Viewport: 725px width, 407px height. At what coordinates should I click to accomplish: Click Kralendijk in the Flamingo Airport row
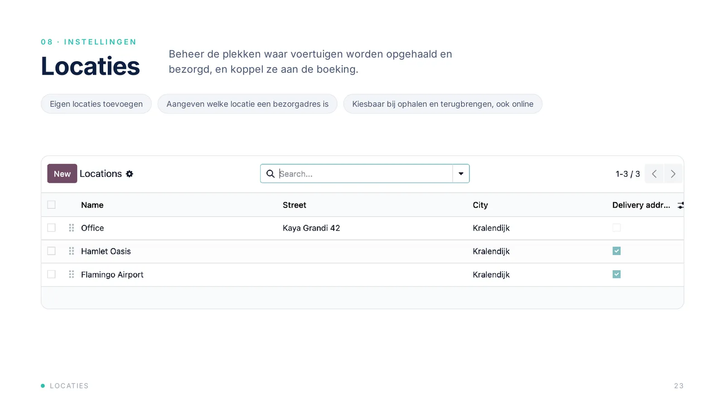(x=491, y=274)
